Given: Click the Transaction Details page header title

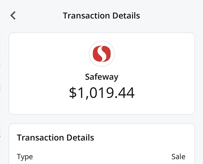Looking at the screenshot, I should tap(101, 15).
